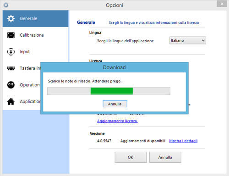Image resolution: width=229 pixels, height=176 pixels.
Task: Click the Mostra i dettagli link
Action: tap(183, 141)
